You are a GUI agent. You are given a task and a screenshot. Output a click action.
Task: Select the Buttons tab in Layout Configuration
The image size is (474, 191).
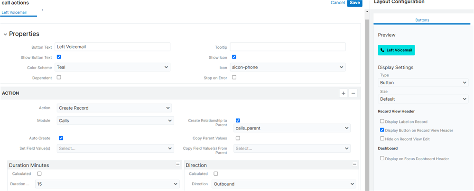[x=422, y=20]
